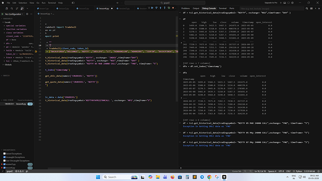Click debug Step Into button

(161, 8)
